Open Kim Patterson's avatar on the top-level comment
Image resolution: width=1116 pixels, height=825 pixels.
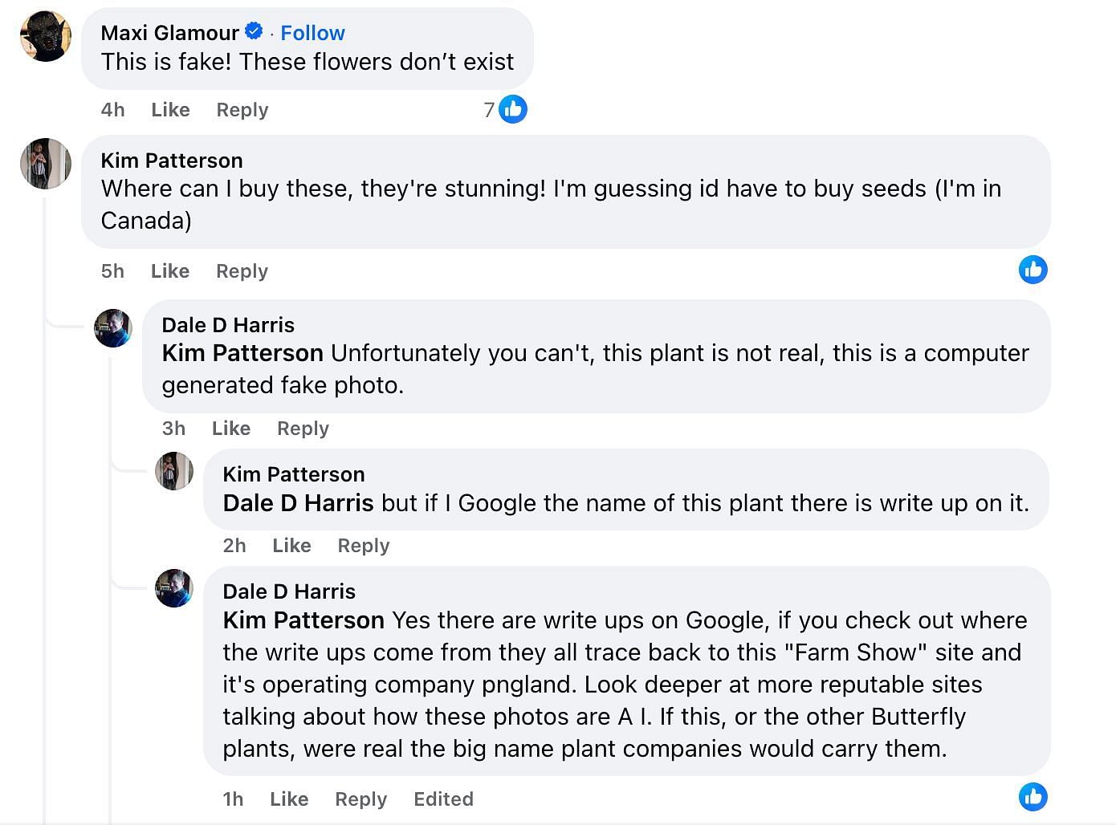coord(45,164)
